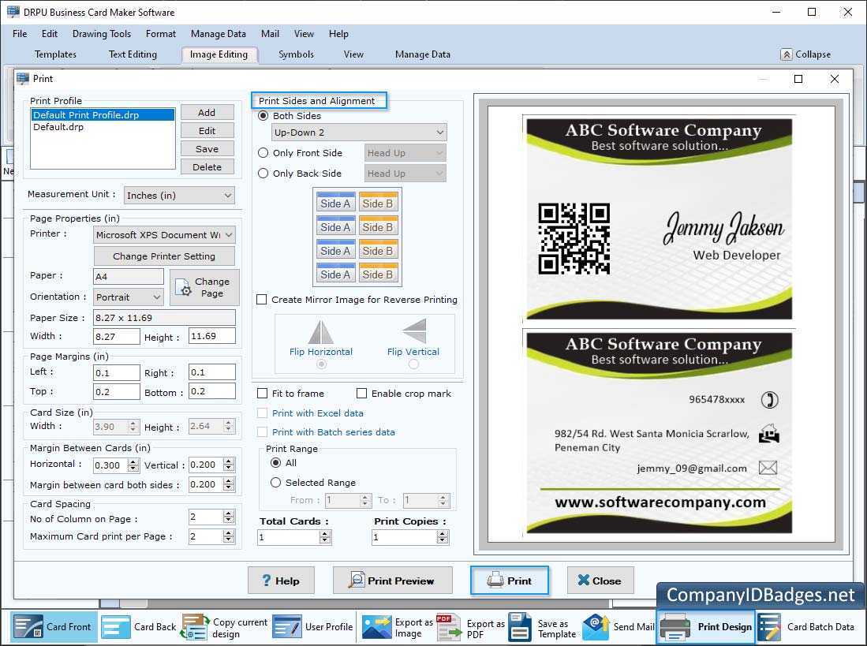Check Fit to frame
867x646 pixels.
click(262, 394)
